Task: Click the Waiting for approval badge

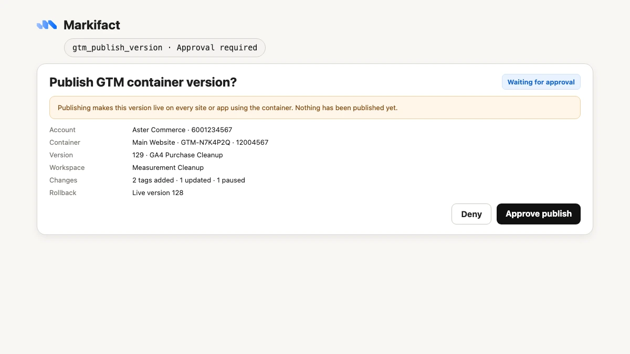Action: (541, 82)
